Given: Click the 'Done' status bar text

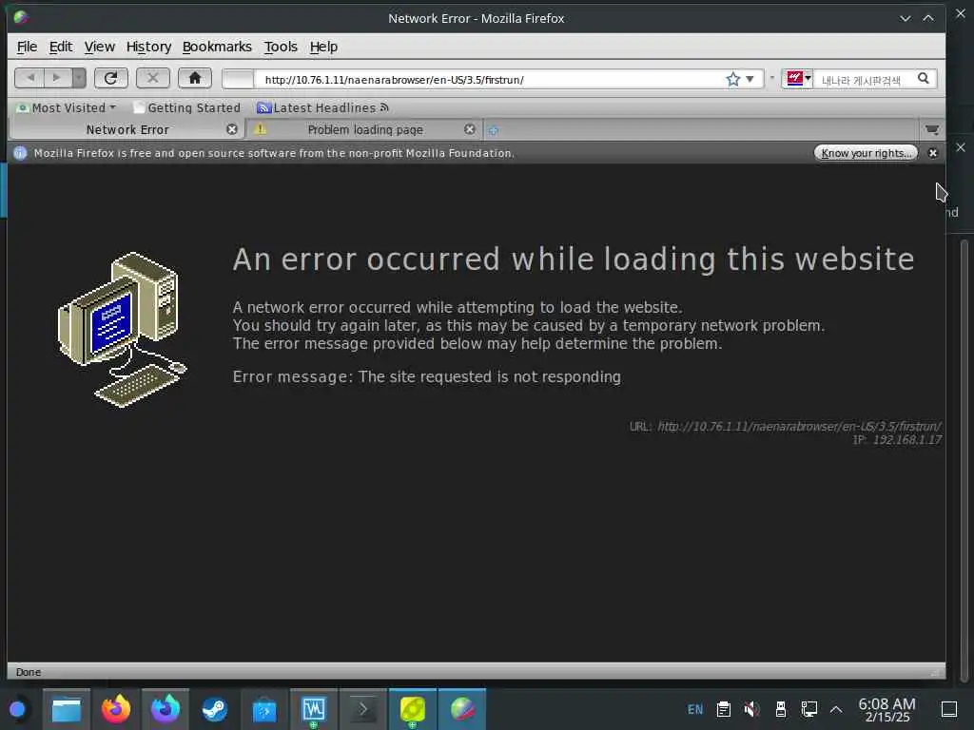Looking at the screenshot, I should [28, 672].
